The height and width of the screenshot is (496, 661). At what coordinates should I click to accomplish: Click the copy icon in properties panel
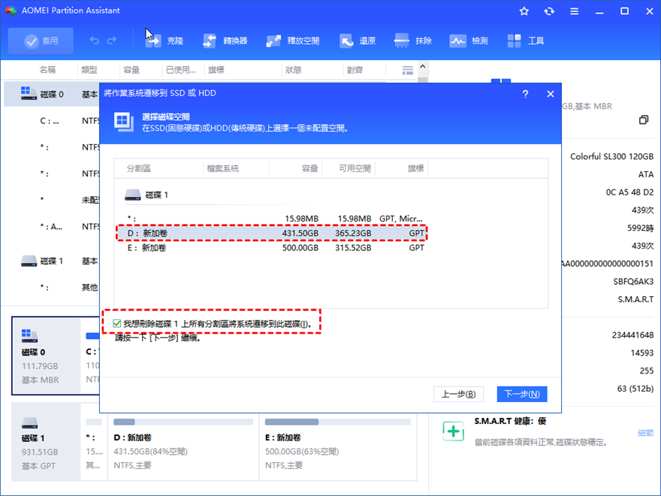pyautogui.click(x=643, y=119)
